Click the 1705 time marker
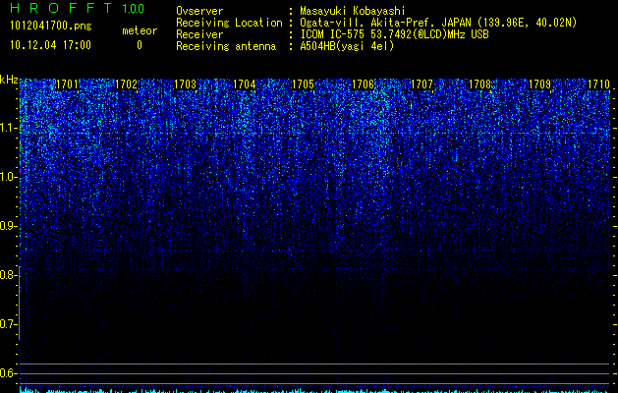Screen dimensions: 618x393 (x=303, y=84)
